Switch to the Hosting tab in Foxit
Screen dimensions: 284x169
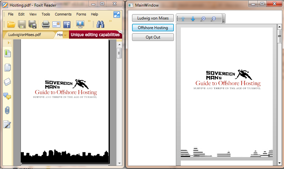pos(60,35)
